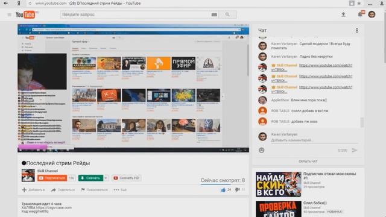
Task: Reload page with the refresh icon
Action: [30, 4]
